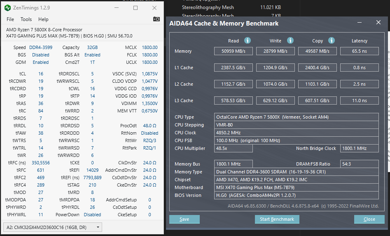Image resolution: width=390 pixels, height=236 pixels.
Task: Click the L2 Cache Read value 1152.7 GB/s
Action: (234, 84)
